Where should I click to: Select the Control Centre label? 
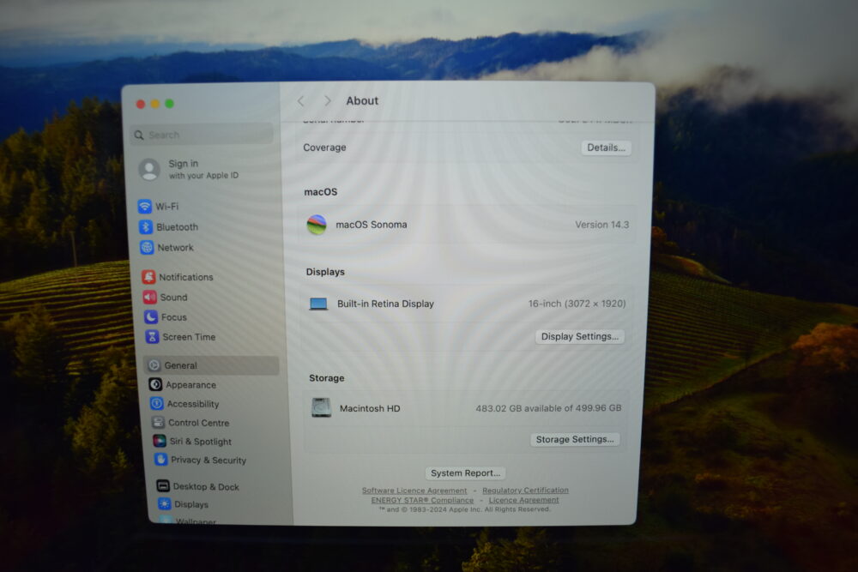pyautogui.click(x=199, y=423)
